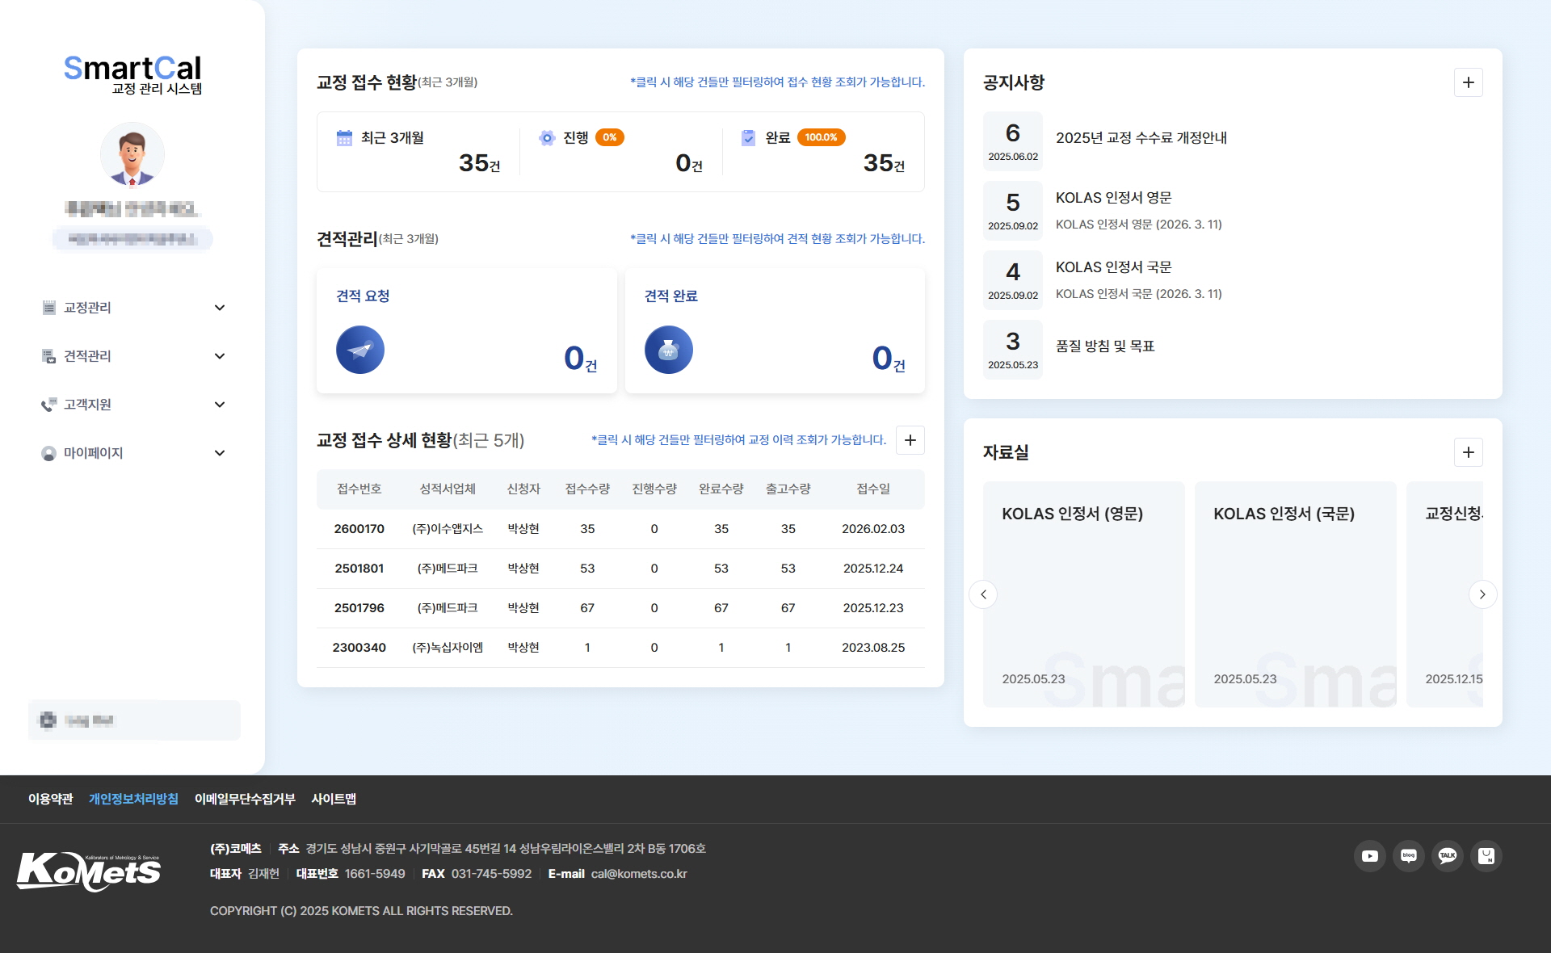
Task: Open table row with 접수번호 2600170
Action: [620, 529]
